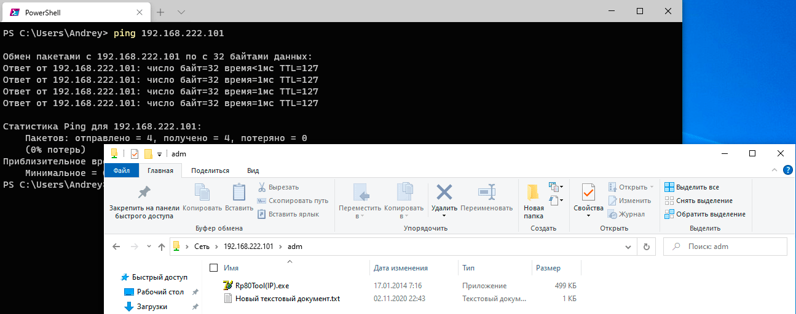This screenshot has height=314, width=796.
Task: Click Снять выделение in the ribbon
Action: point(699,201)
